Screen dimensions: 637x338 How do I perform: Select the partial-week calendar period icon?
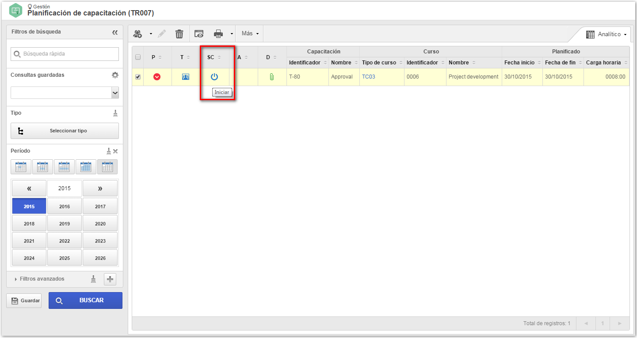tap(42, 167)
